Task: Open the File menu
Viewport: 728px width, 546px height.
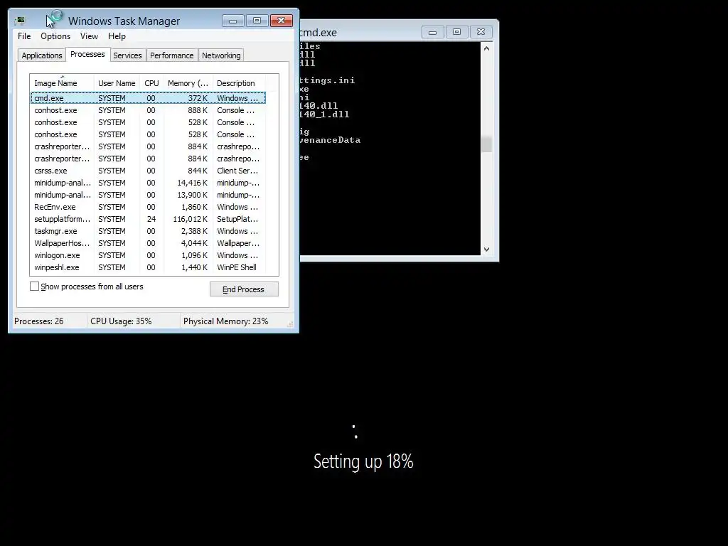Action: click(x=24, y=36)
